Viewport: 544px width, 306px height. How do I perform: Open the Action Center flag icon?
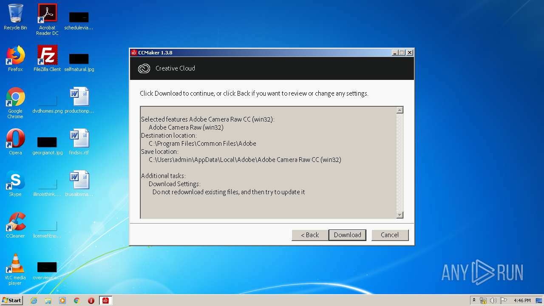tap(503, 300)
